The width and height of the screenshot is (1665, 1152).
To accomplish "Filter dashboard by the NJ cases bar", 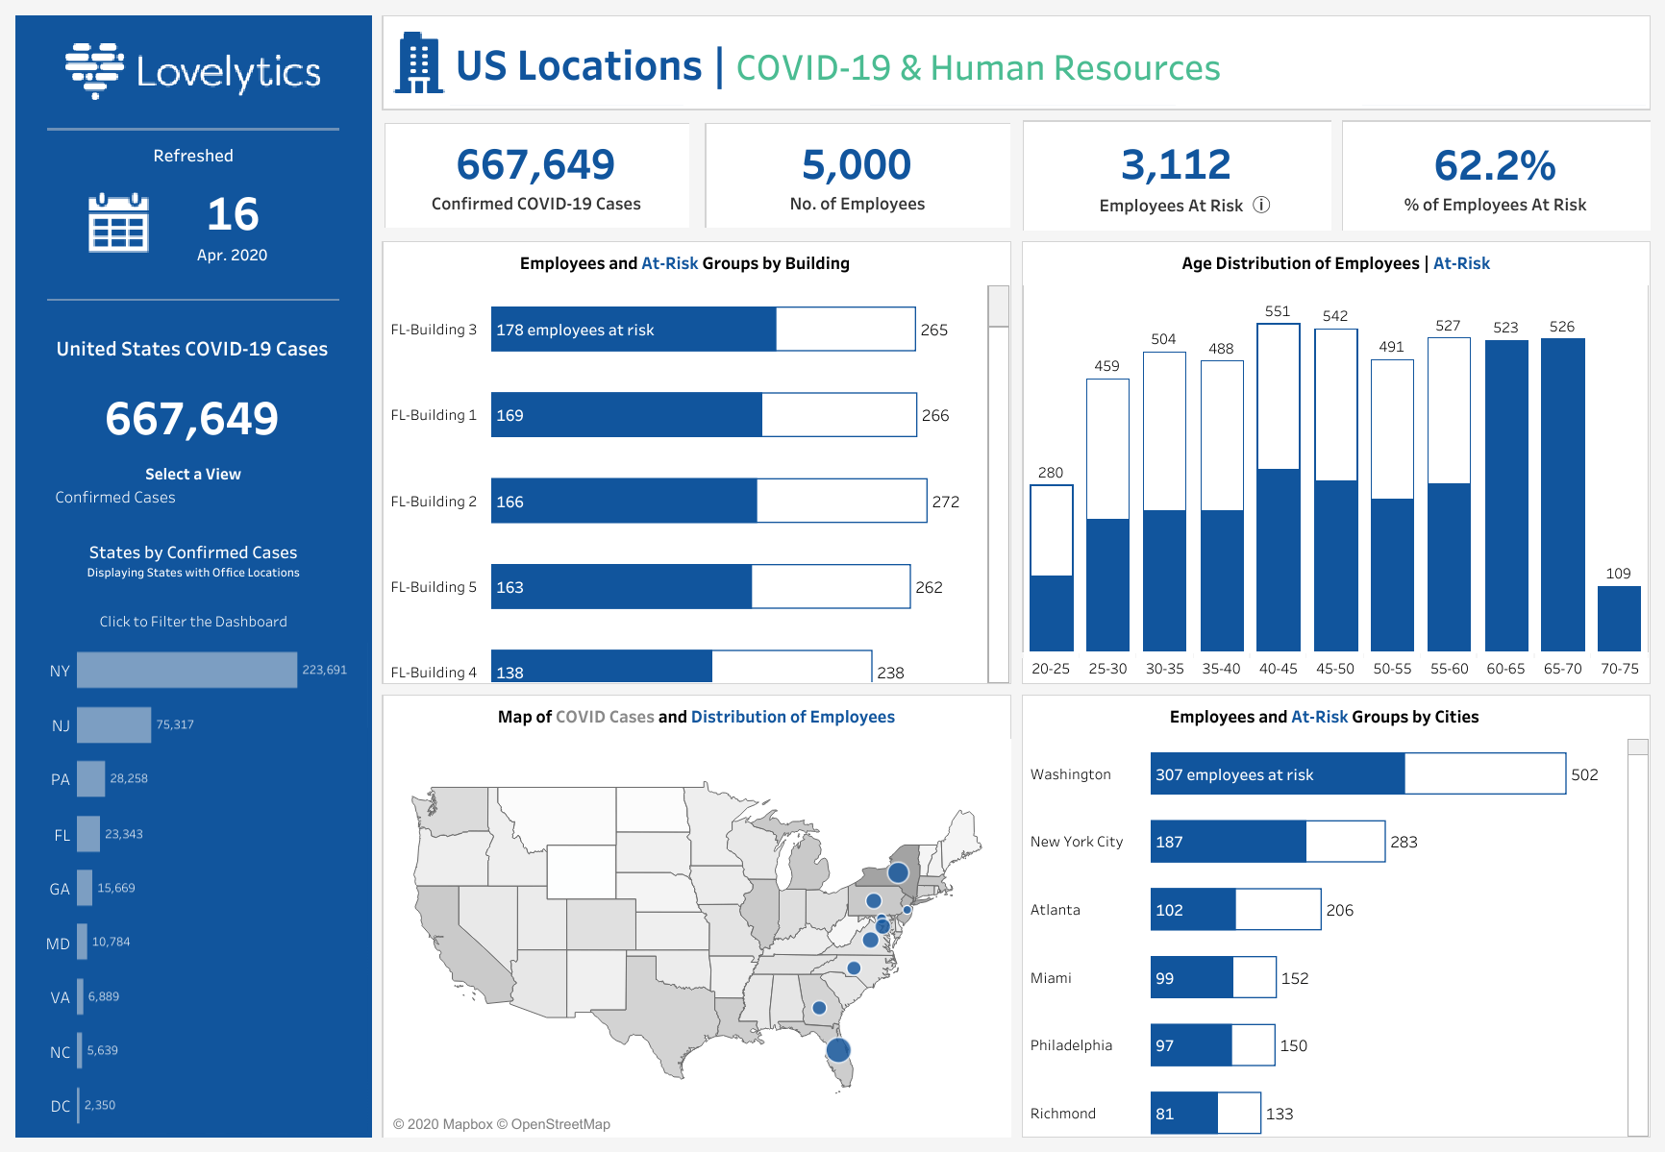I will click(113, 724).
